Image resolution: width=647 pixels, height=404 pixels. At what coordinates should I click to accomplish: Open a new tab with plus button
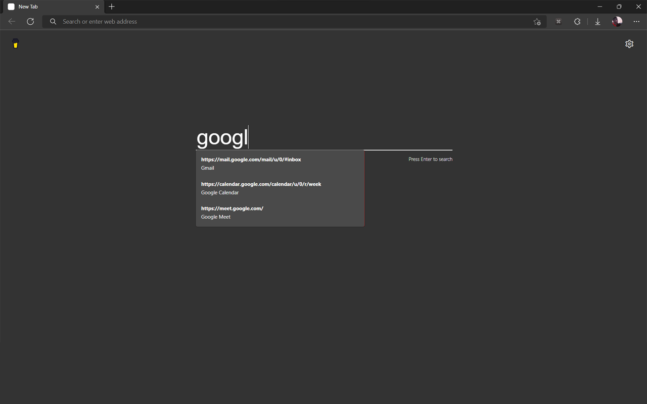[112, 7]
